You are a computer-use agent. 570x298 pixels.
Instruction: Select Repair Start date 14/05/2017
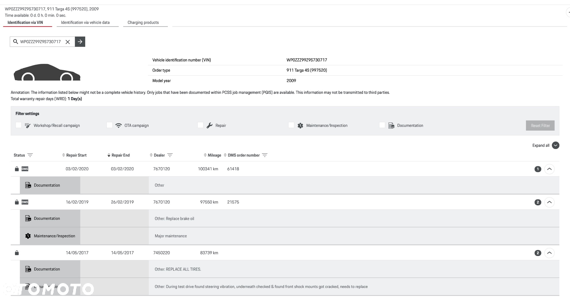(77, 253)
